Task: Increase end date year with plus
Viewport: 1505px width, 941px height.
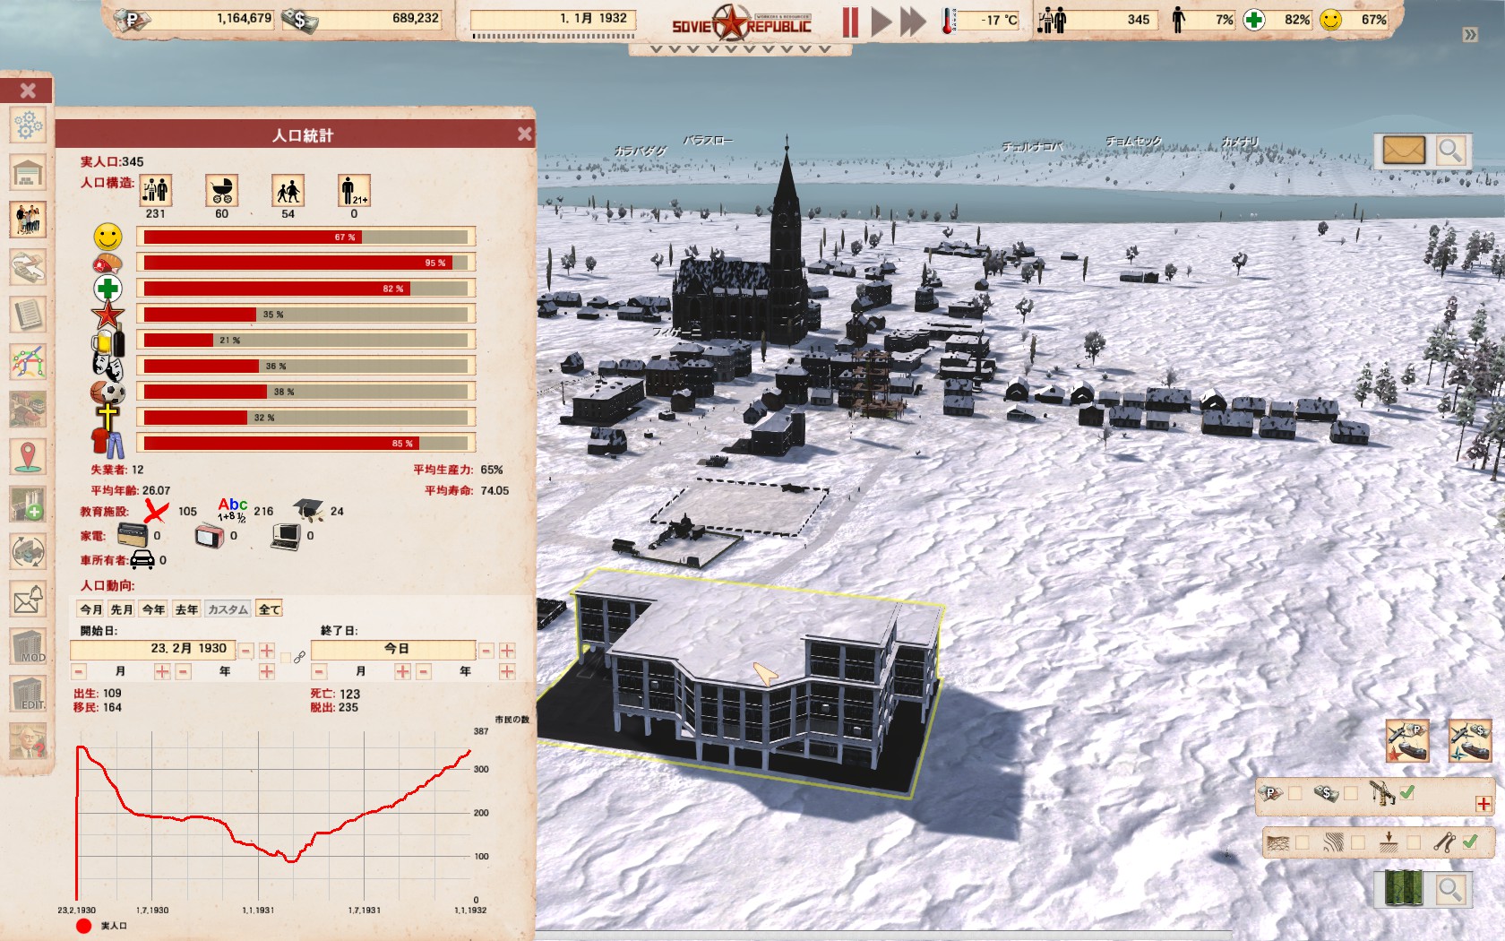Action: tap(507, 671)
